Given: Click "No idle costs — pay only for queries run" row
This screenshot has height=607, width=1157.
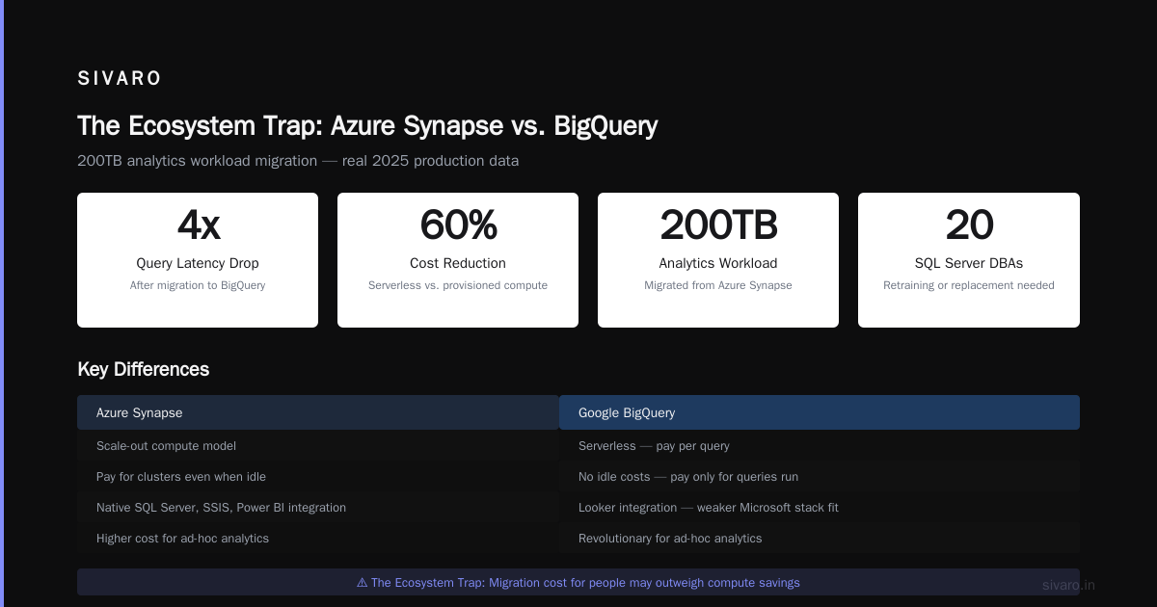Looking at the screenshot, I should coord(820,477).
